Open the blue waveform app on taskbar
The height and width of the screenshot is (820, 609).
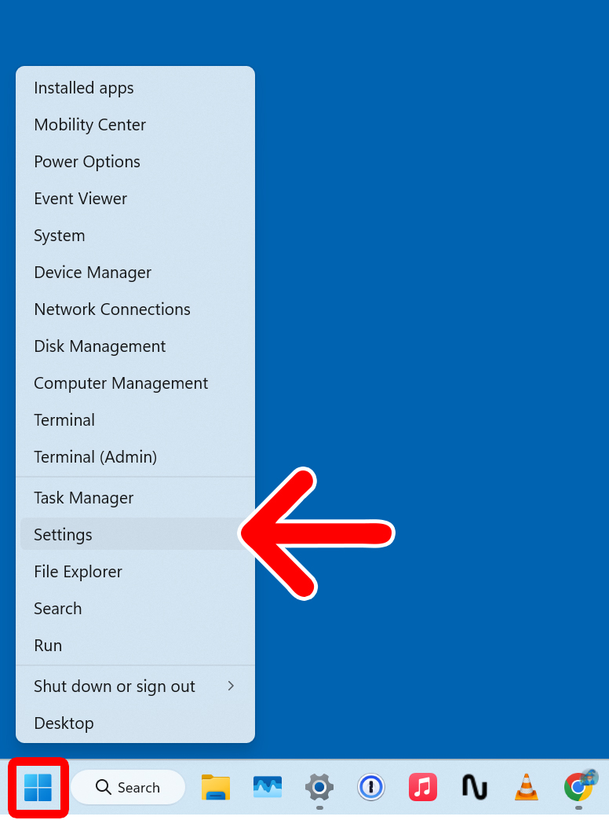coord(268,787)
